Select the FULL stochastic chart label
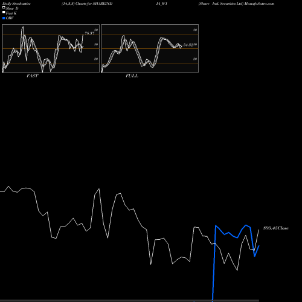The image size is (302, 302). pyautogui.click(x=132, y=76)
